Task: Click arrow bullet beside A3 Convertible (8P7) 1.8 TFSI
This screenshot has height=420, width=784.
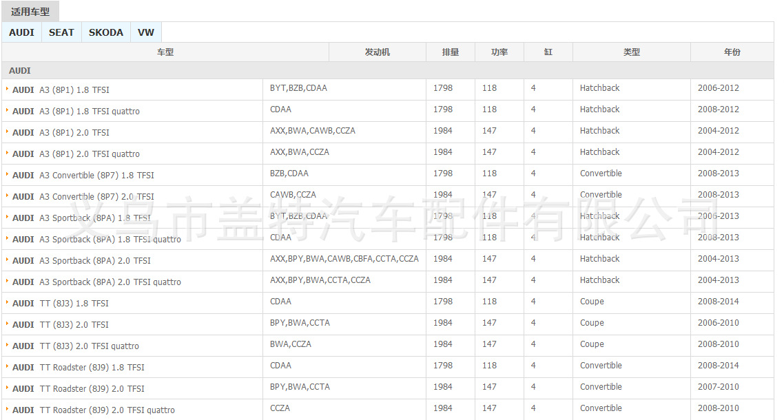Action: point(7,174)
